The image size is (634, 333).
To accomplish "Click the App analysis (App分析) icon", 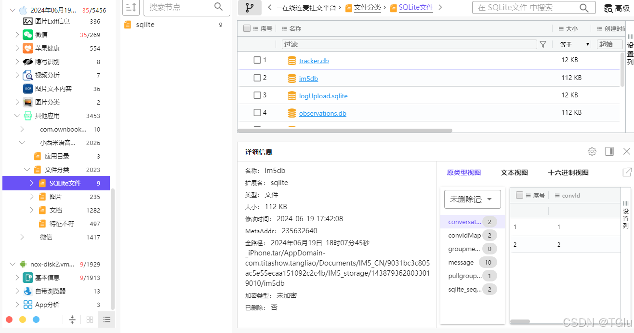I will point(27,305).
